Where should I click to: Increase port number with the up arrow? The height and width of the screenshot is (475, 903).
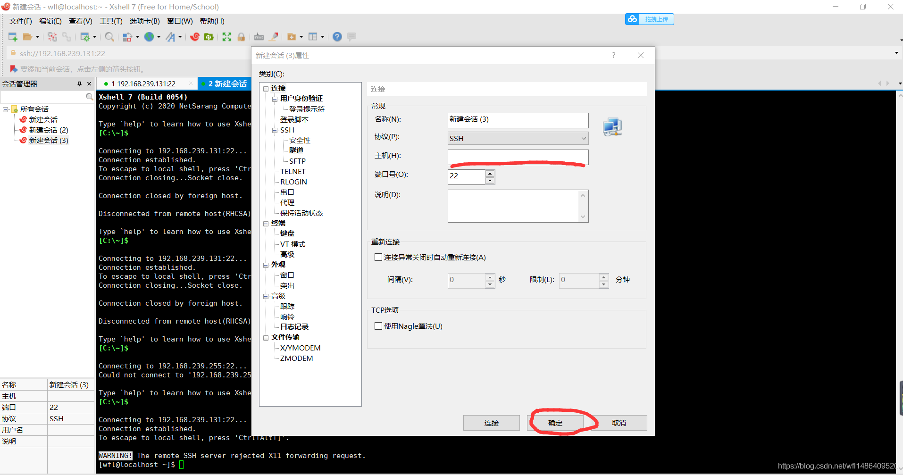pos(490,173)
